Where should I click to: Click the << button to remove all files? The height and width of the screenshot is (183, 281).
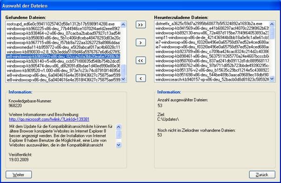[140, 61]
